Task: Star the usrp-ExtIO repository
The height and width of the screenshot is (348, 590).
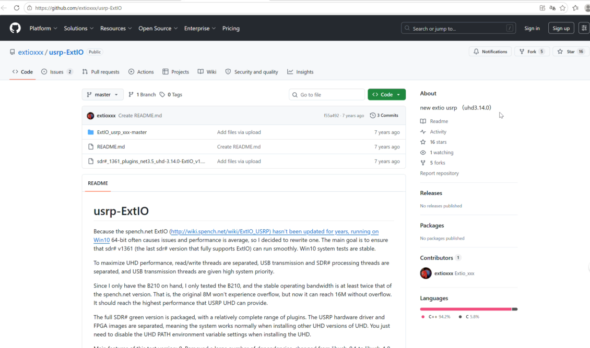Action: (x=571, y=52)
